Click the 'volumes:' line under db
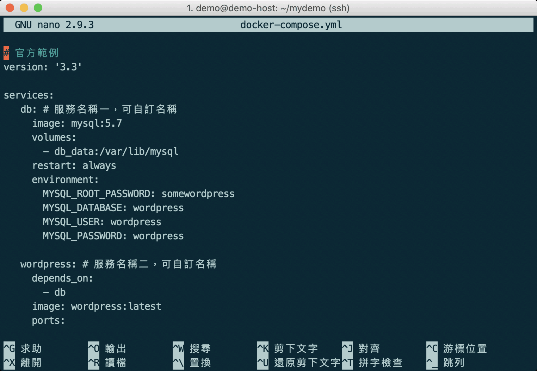Image resolution: width=537 pixels, height=371 pixels. (x=54, y=137)
